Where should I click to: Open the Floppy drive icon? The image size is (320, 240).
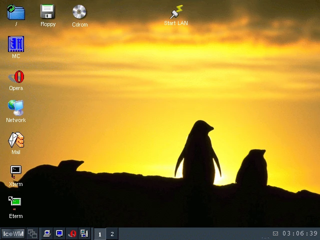48,13
